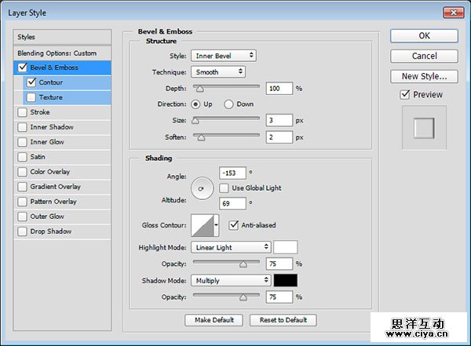Enable the Texture checkbox

tap(31, 97)
